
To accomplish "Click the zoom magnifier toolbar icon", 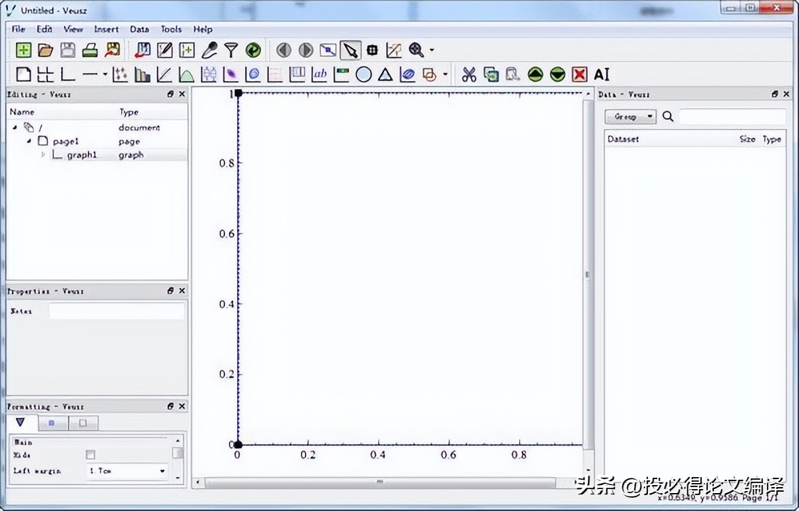I will (417, 50).
